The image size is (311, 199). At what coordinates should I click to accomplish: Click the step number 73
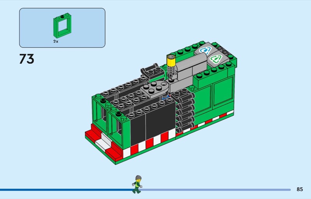point(27,59)
